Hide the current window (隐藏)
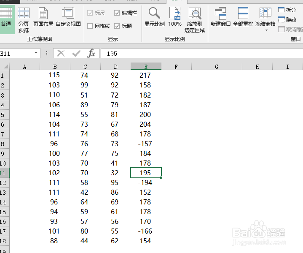303x253 pixels. [287, 19]
